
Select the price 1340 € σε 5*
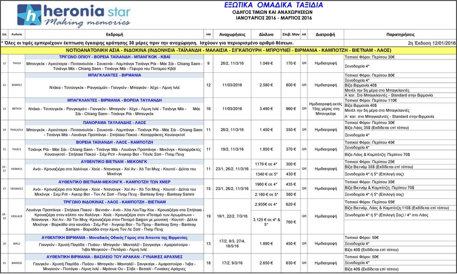tap(266, 174)
